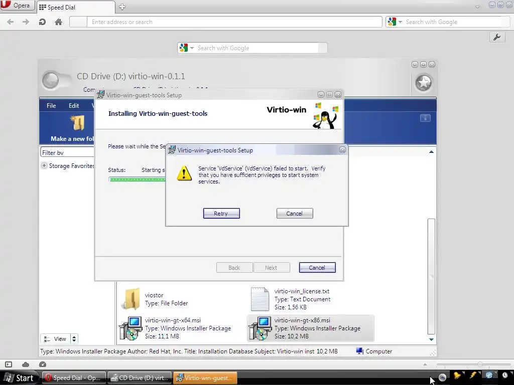Click the View stepper arrows
The width and height of the screenshot is (514, 385).
click(x=74, y=339)
